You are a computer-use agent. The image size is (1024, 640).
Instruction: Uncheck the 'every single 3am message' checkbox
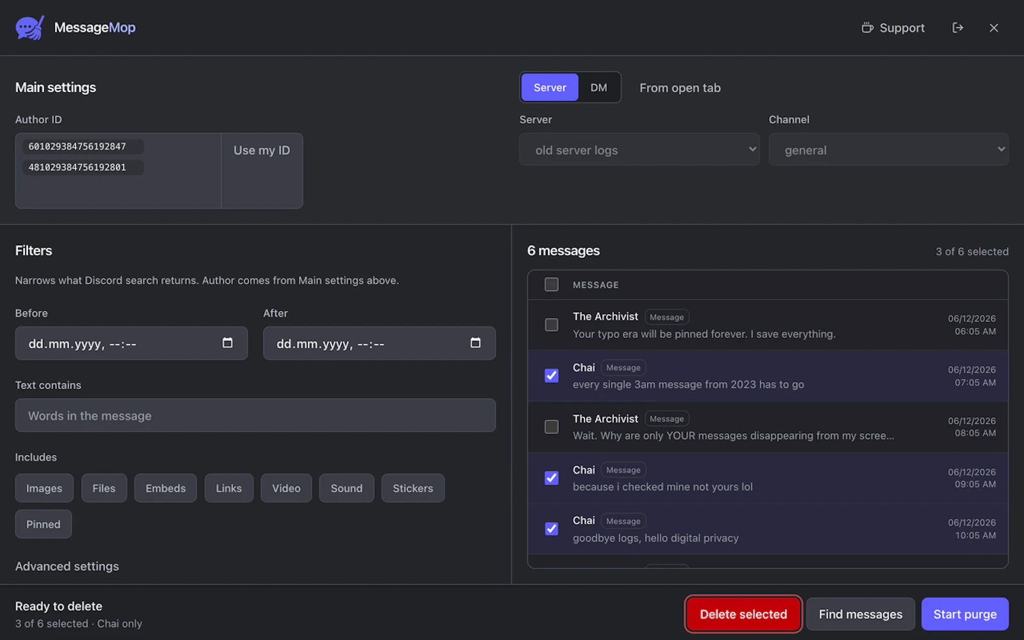point(551,376)
